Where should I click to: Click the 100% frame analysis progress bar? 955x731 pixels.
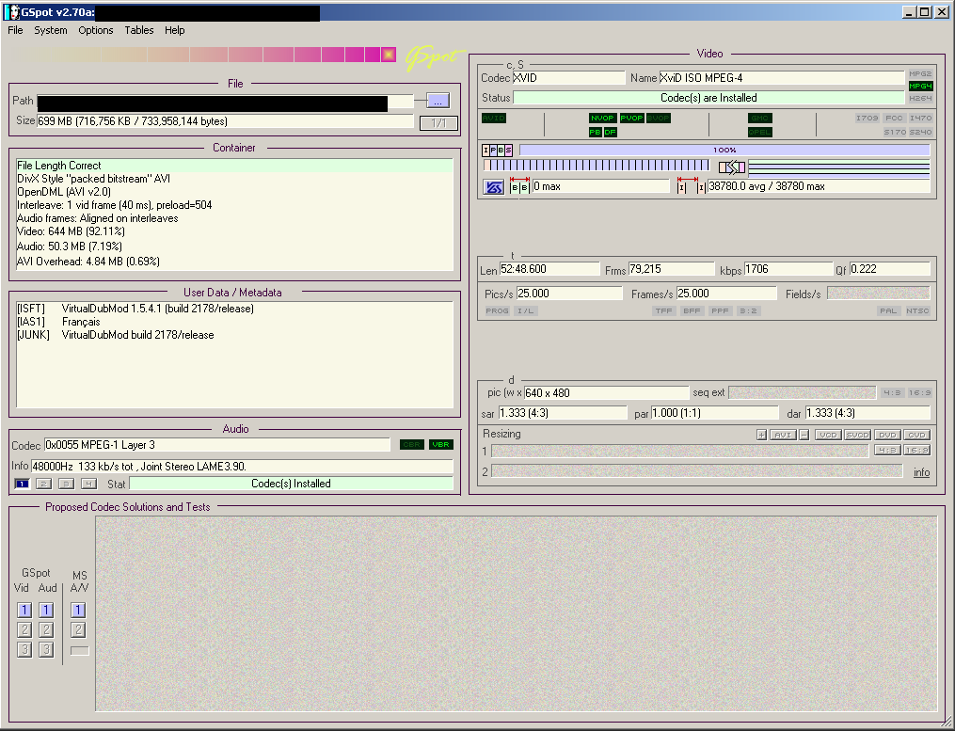(724, 150)
